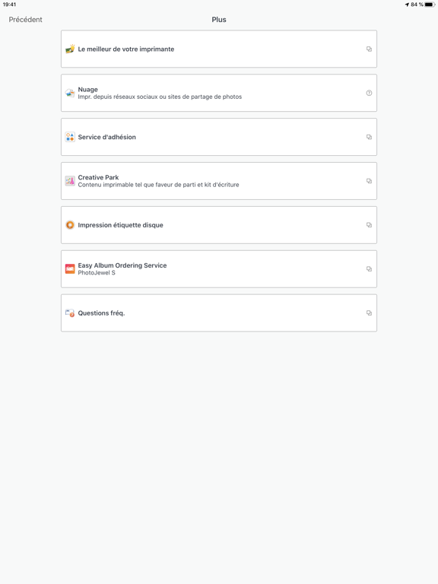Select the Nuage menu entry
The height and width of the screenshot is (584, 438).
[219, 93]
